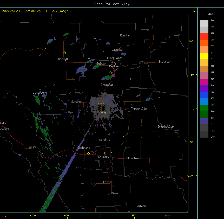The height and width of the screenshot is (219, 224).
Task: Click the Base_Reflectivity title text
Action: [x=112, y=4]
